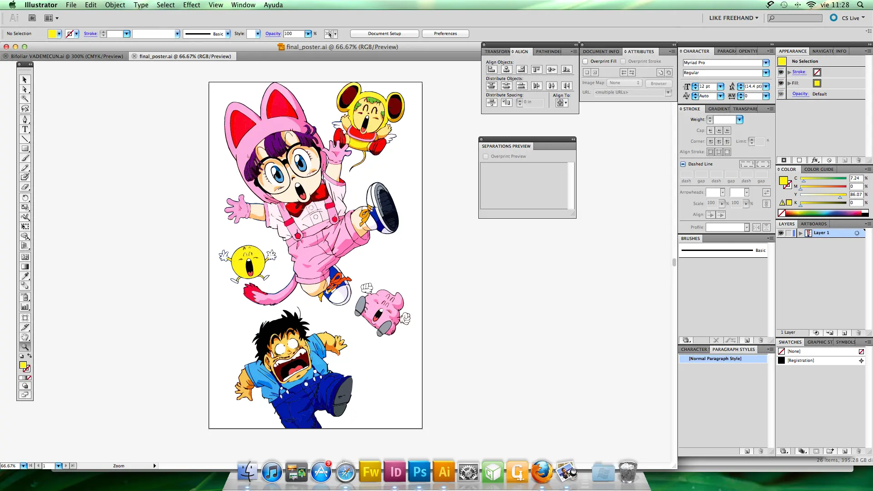Toggle Stroke visibility in Appearance panel
Viewport: 873px width, 491px height.
781,72
